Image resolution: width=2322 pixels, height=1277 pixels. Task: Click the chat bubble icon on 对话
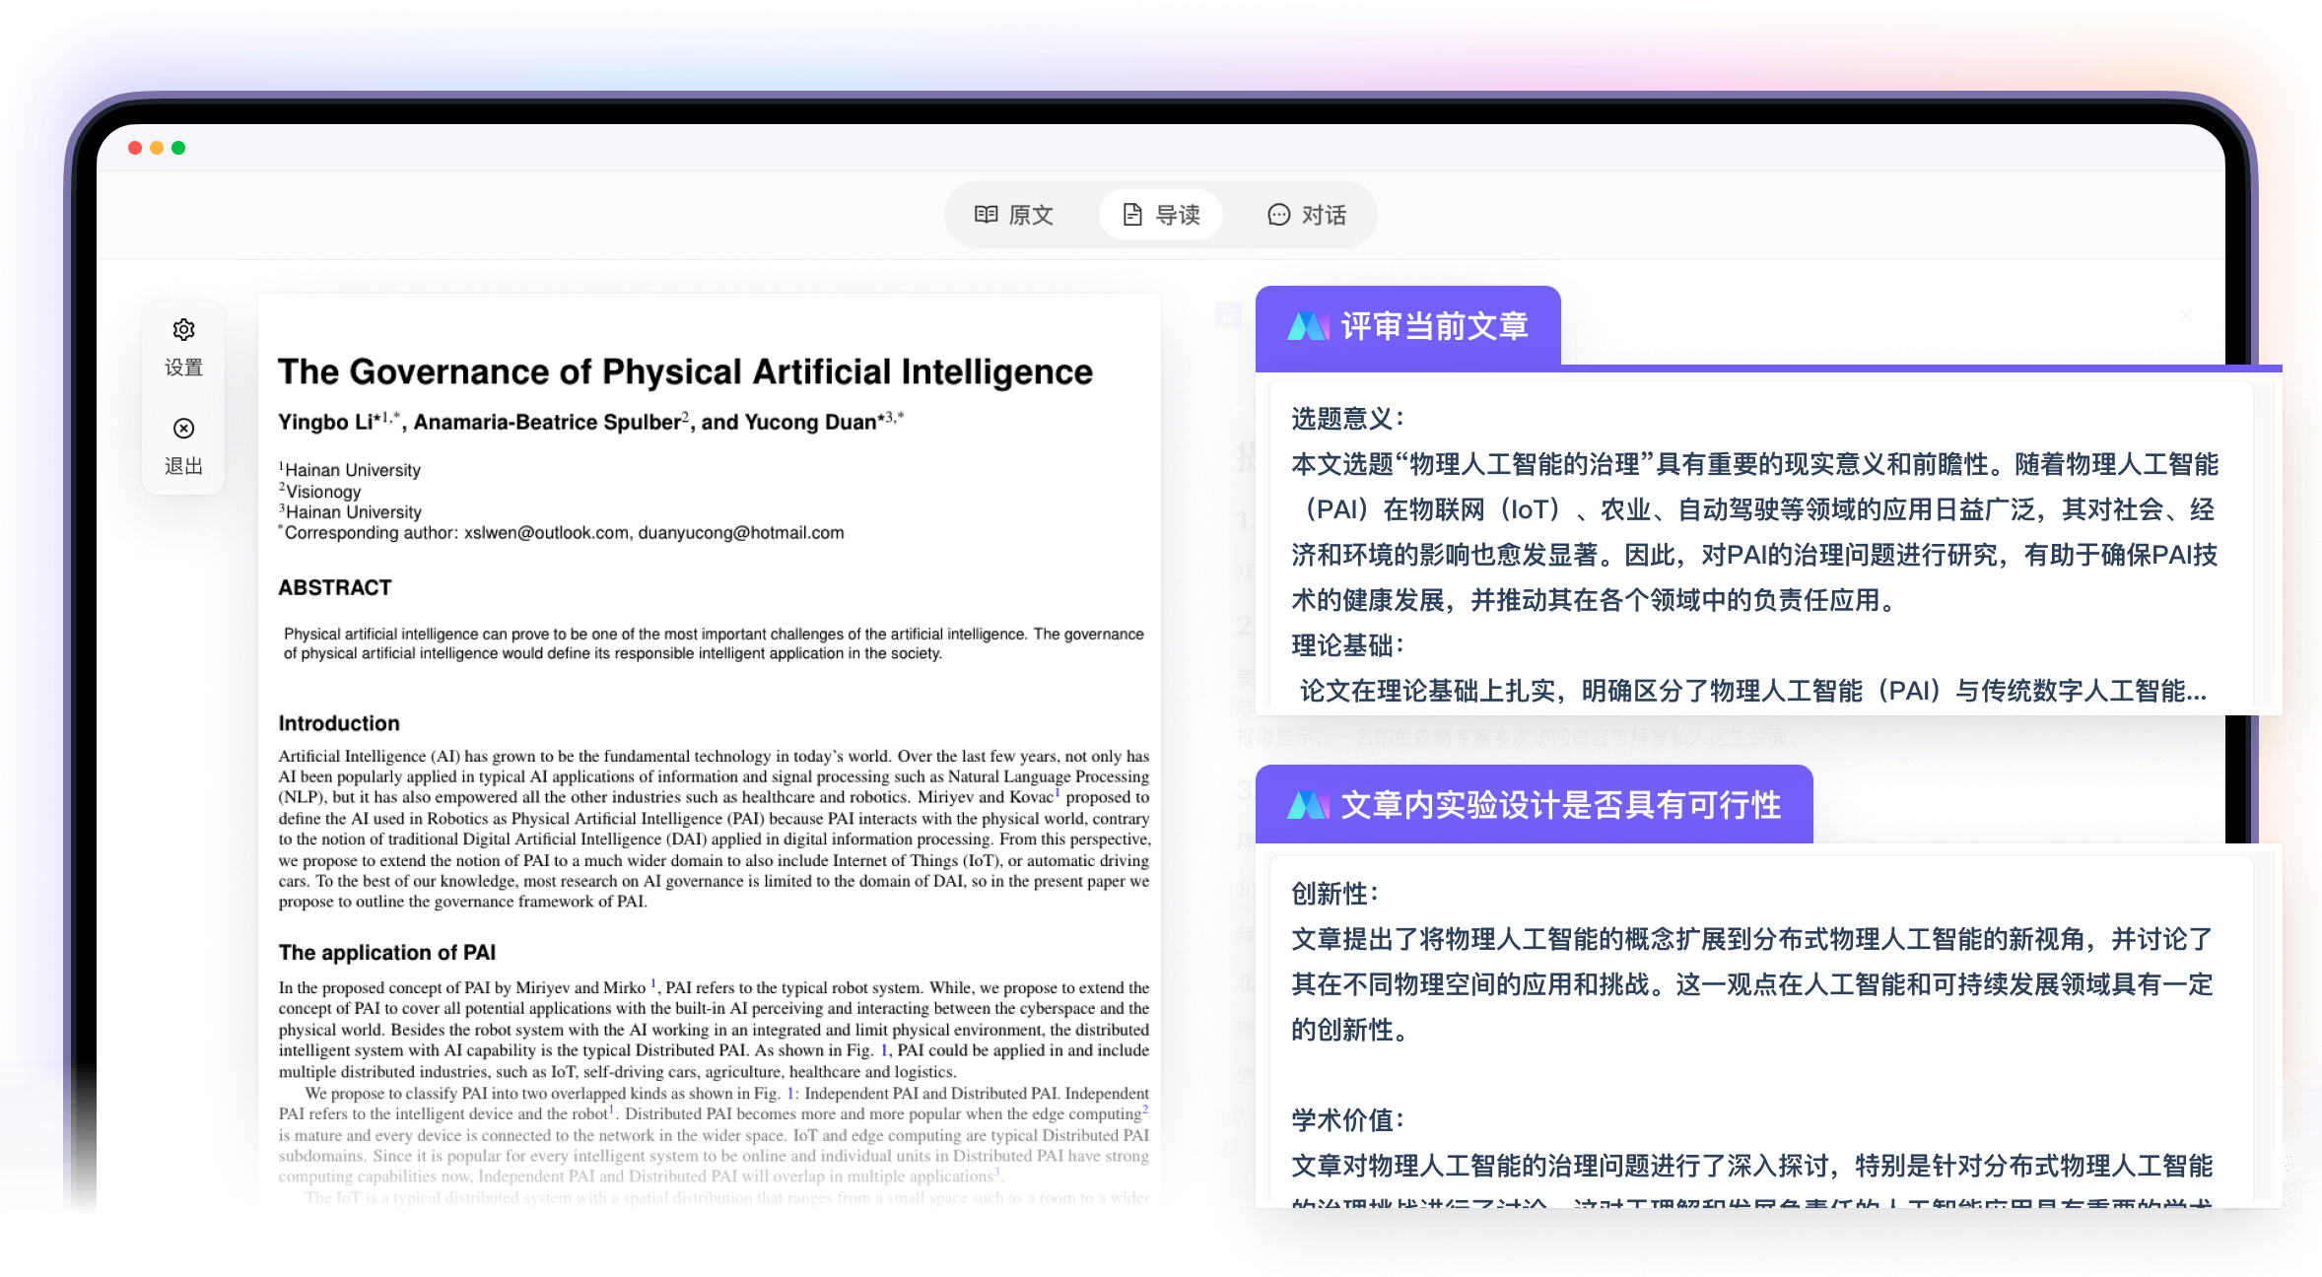coord(1278,215)
